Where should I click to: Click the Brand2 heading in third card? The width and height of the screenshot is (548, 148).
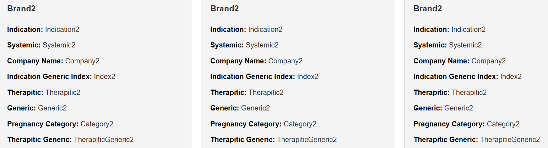pyautogui.click(x=428, y=9)
